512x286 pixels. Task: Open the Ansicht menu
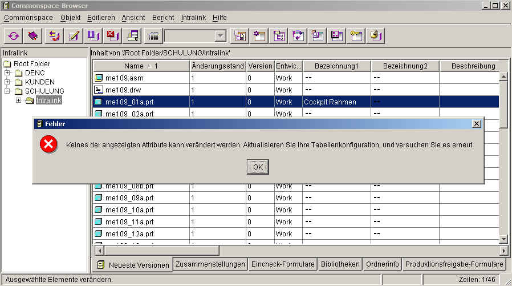[x=133, y=18]
